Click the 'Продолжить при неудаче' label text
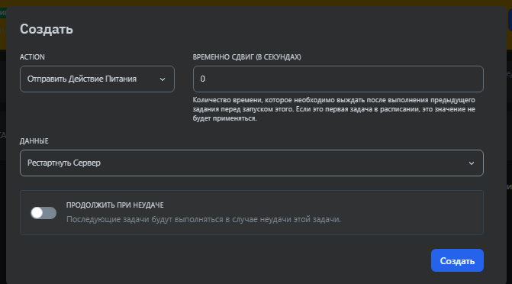The image size is (512, 284). (115, 205)
